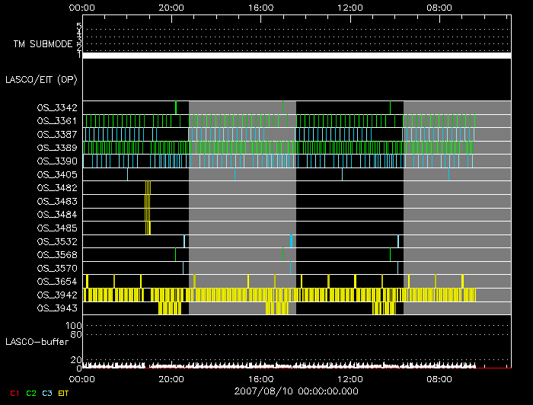533x405 pixels.
Task: Click the OS_3942 row label
Action: pos(57,295)
